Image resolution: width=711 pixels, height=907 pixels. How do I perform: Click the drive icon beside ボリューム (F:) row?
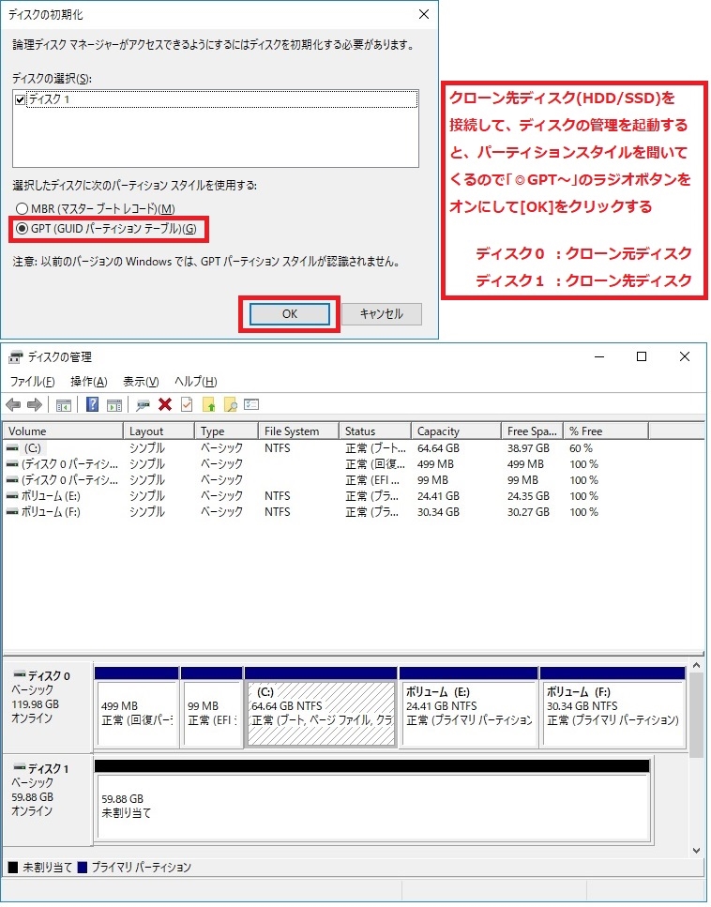click(x=12, y=512)
